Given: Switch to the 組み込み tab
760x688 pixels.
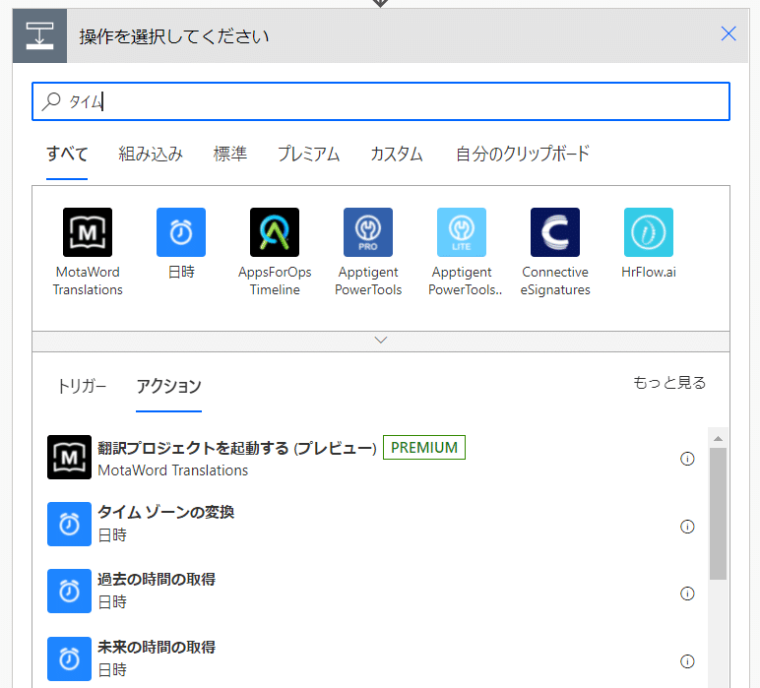Looking at the screenshot, I should 151,155.
